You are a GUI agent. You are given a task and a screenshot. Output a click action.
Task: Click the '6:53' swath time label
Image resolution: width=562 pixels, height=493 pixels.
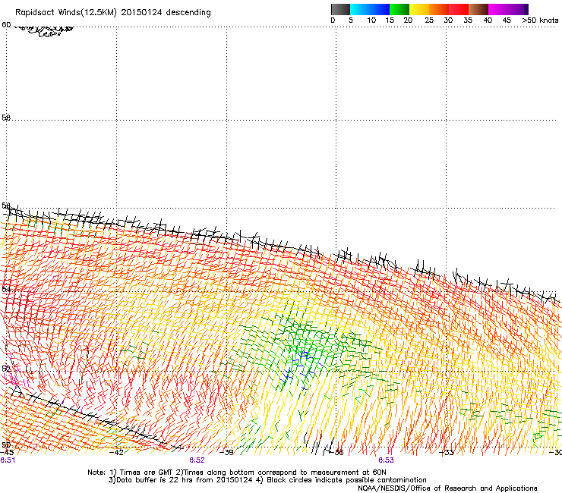click(386, 460)
